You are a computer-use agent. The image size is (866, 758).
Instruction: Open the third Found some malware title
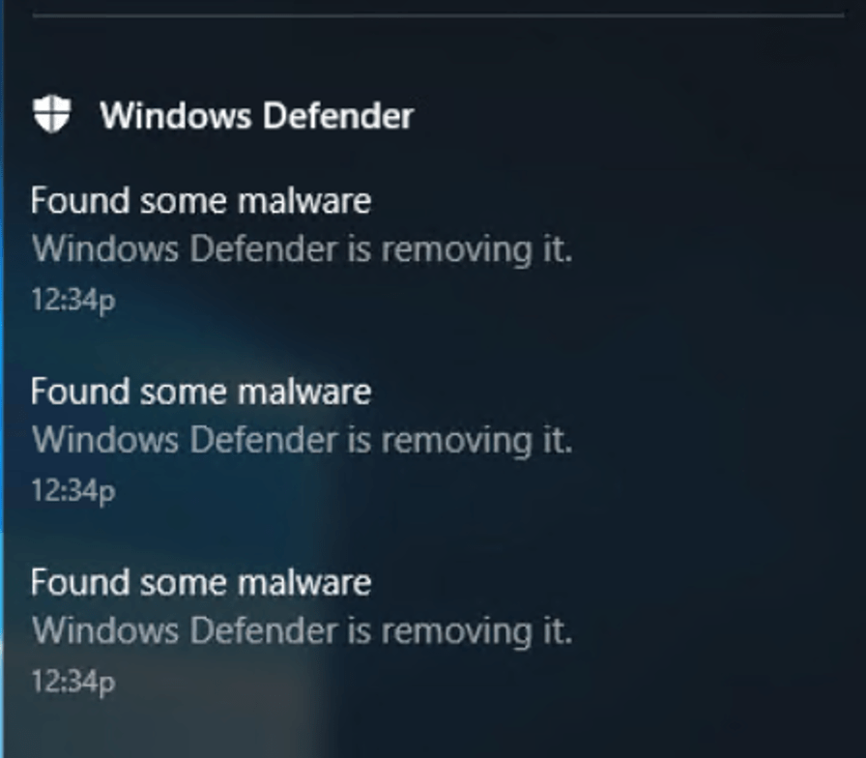coord(201,582)
